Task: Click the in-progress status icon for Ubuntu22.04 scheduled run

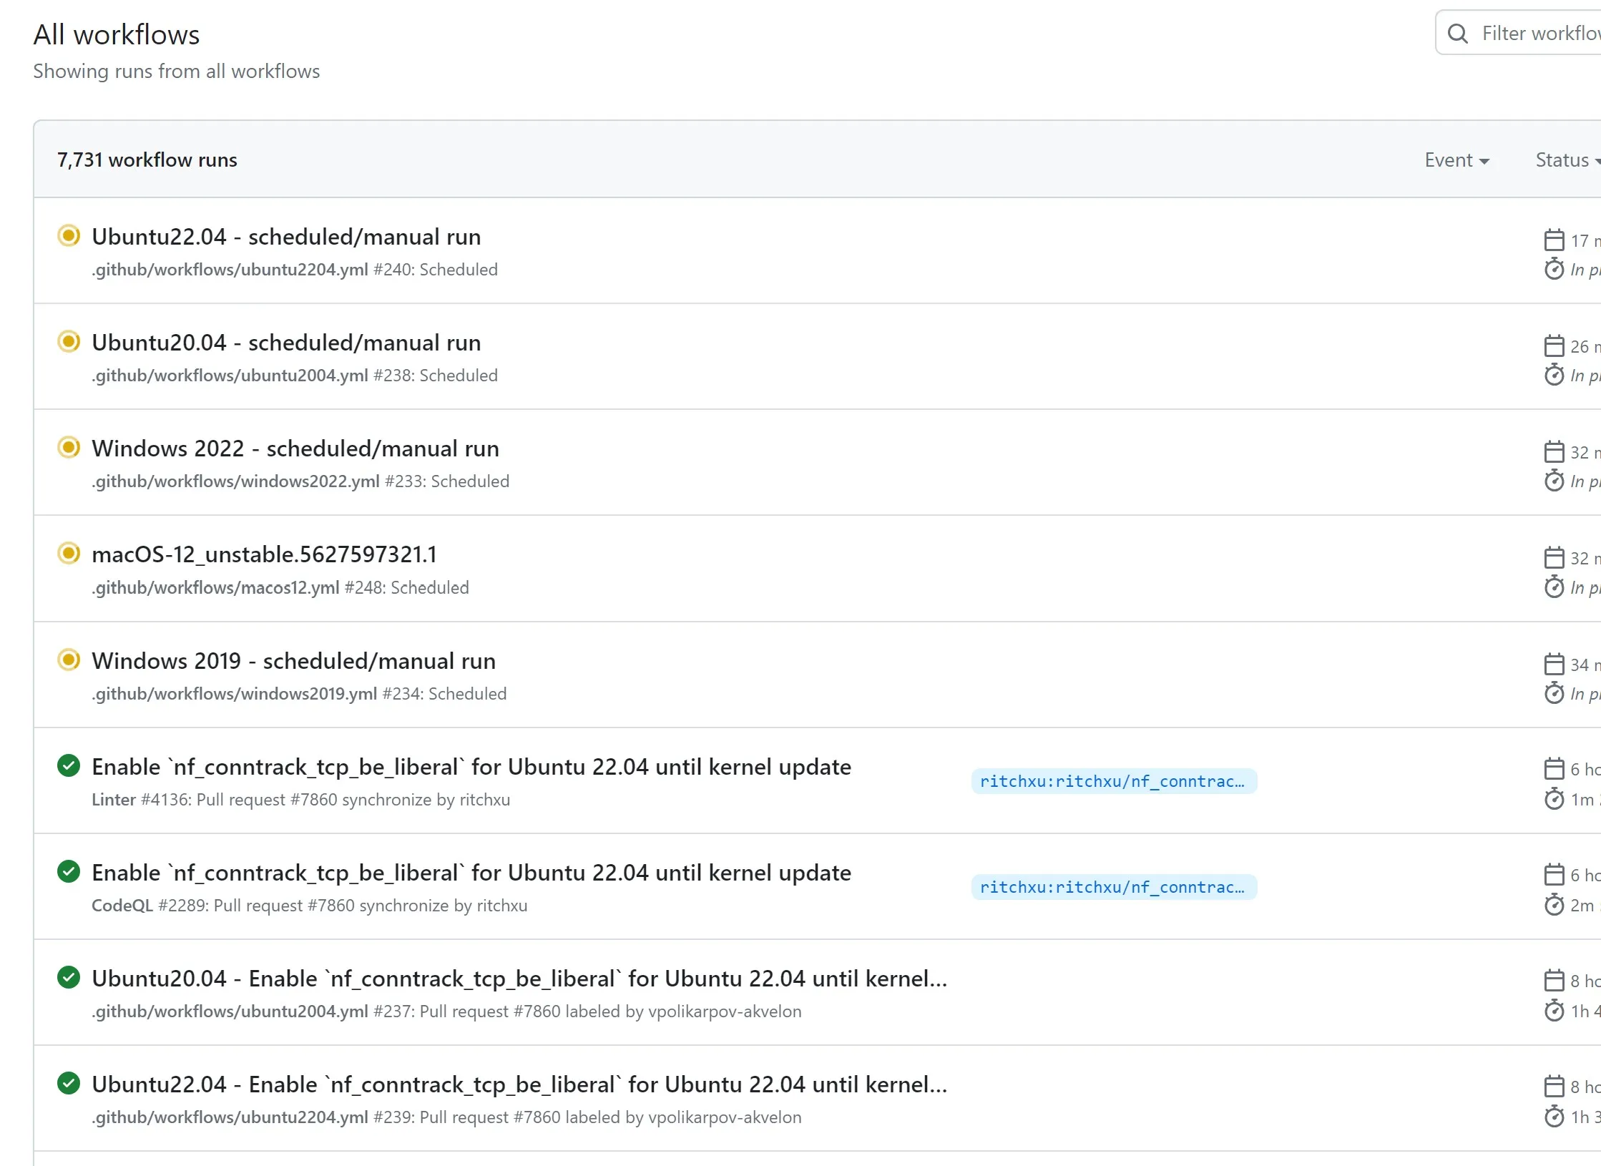Action: [69, 235]
